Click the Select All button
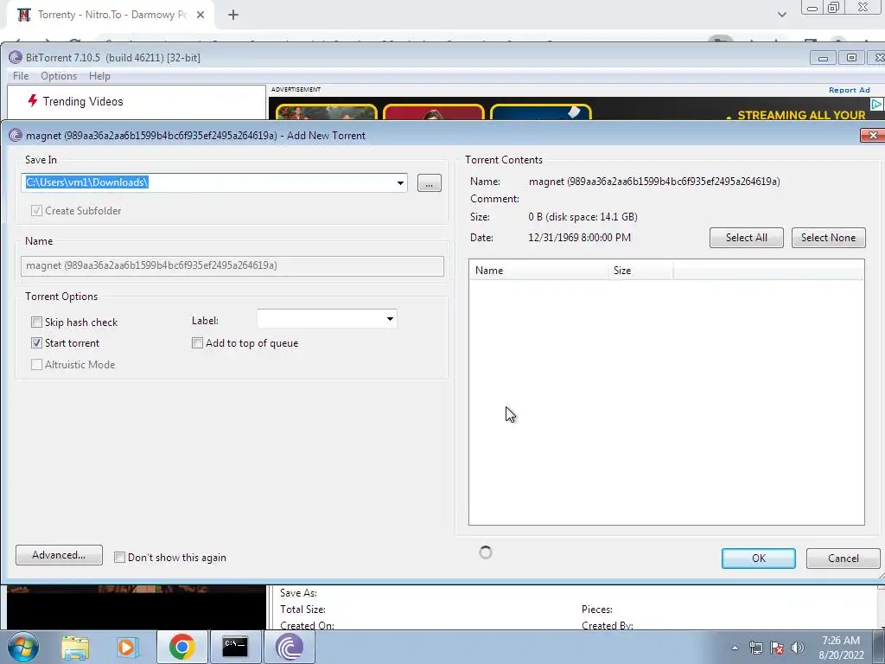 tap(746, 238)
